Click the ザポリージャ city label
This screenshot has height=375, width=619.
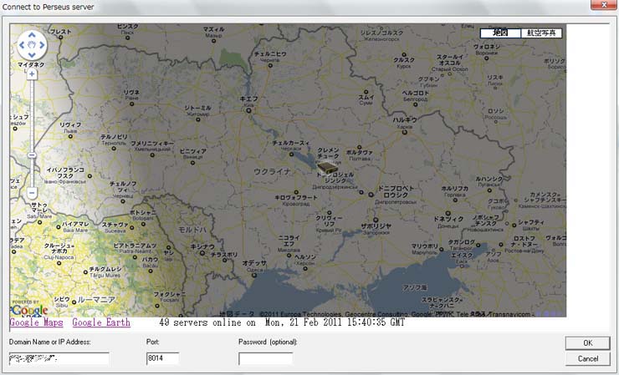376,226
